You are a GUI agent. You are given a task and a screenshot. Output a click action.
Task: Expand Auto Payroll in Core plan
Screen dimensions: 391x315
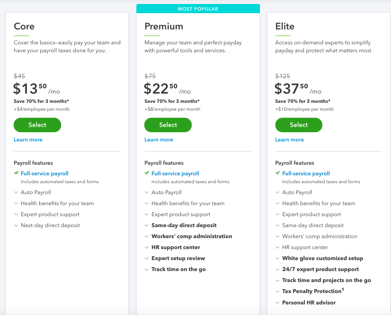[33, 192]
